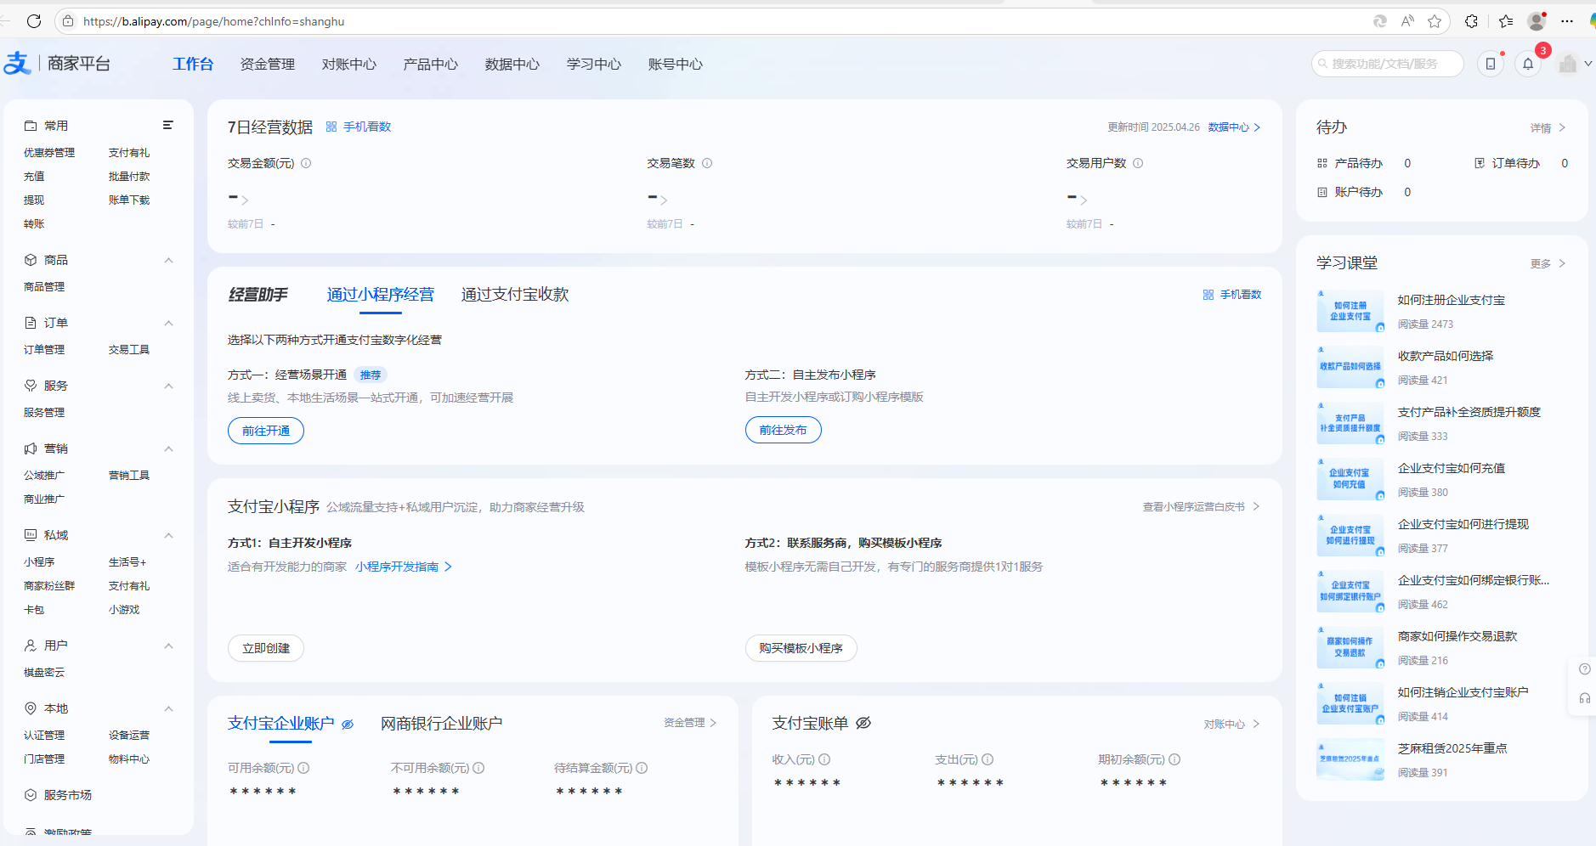Open the 待办 详情 link
The height and width of the screenshot is (846, 1596).
(x=1548, y=128)
